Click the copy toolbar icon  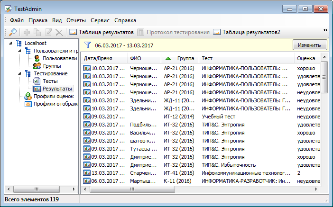[37, 32]
